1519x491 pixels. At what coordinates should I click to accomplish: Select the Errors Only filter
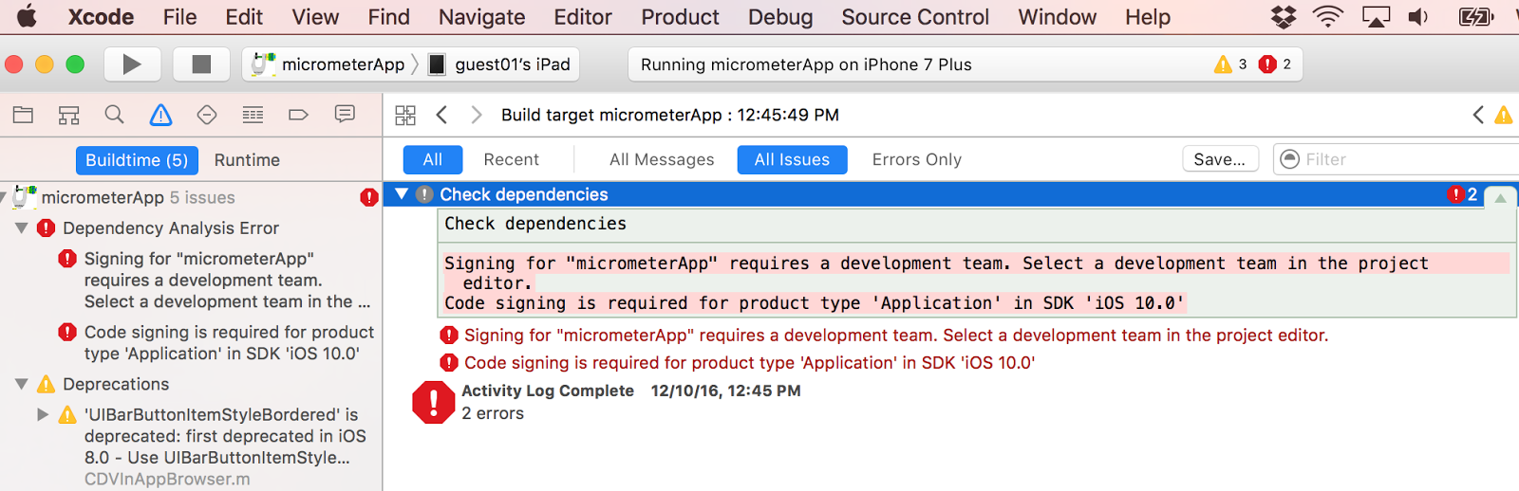(x=916, y=159)
